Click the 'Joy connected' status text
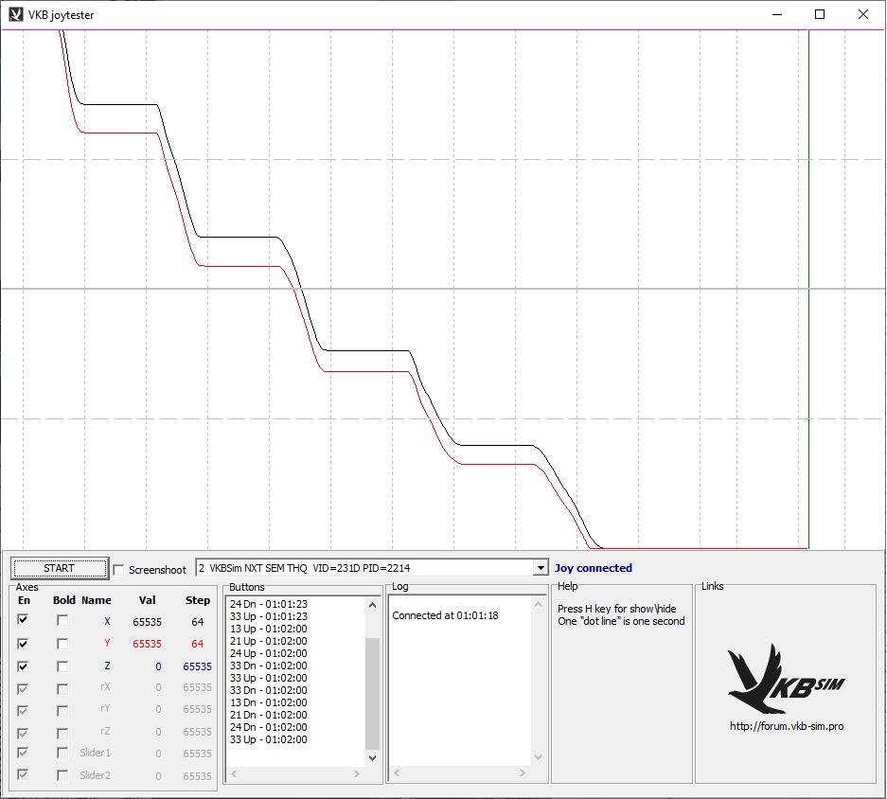Viewport: 887px width, 799px height. click(x=593, y=568)
